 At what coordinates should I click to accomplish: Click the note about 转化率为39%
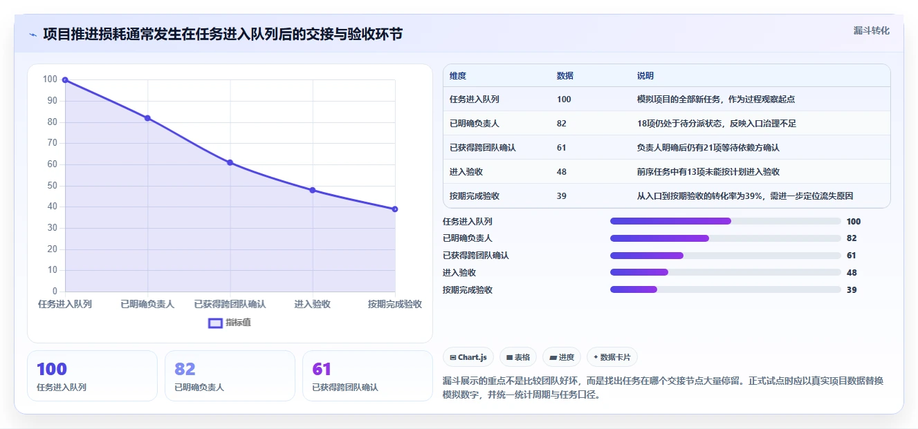745,196
